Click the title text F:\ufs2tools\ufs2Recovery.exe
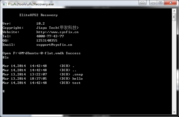This screenshot has height=117, width=179. click(31, 4)
